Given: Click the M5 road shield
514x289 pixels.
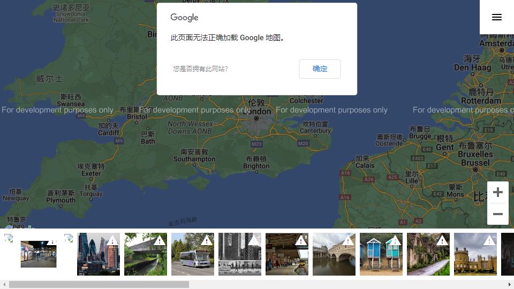Looking at the screenshot, I should (119, 141).
